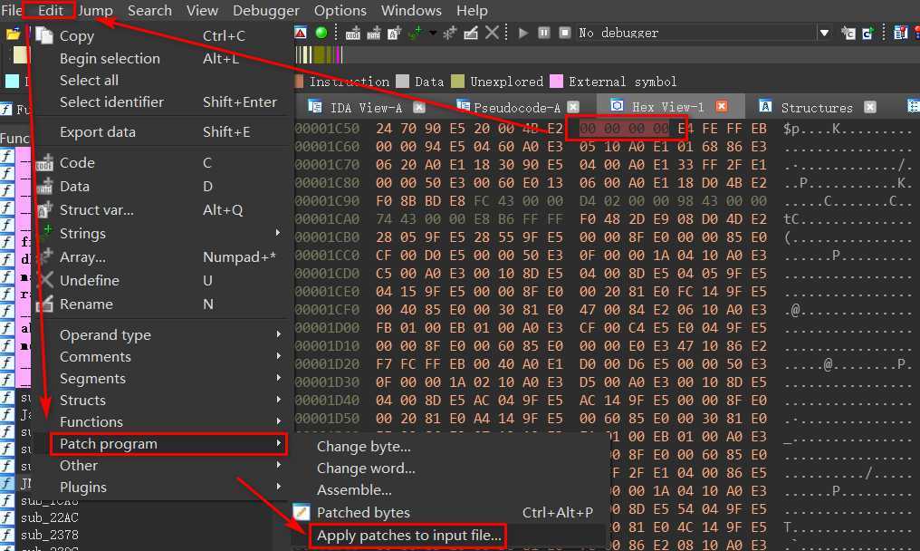Open the View menu
Screen dimensions: 920x551
coord(203,11)
